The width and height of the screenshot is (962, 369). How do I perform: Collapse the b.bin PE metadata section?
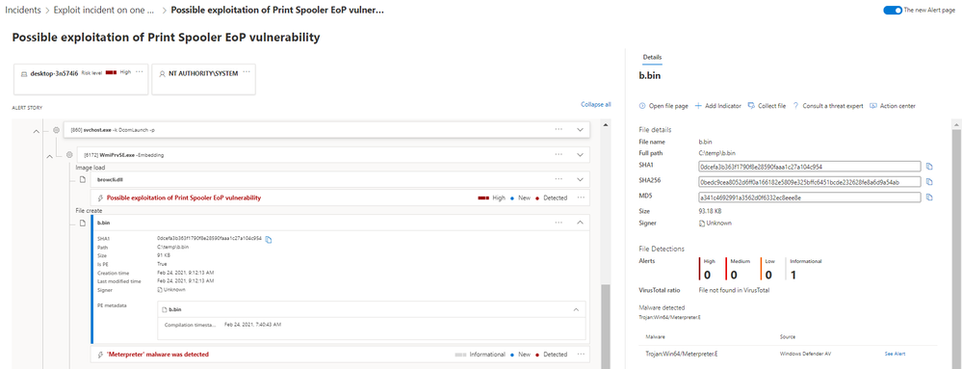coord(576,309)
